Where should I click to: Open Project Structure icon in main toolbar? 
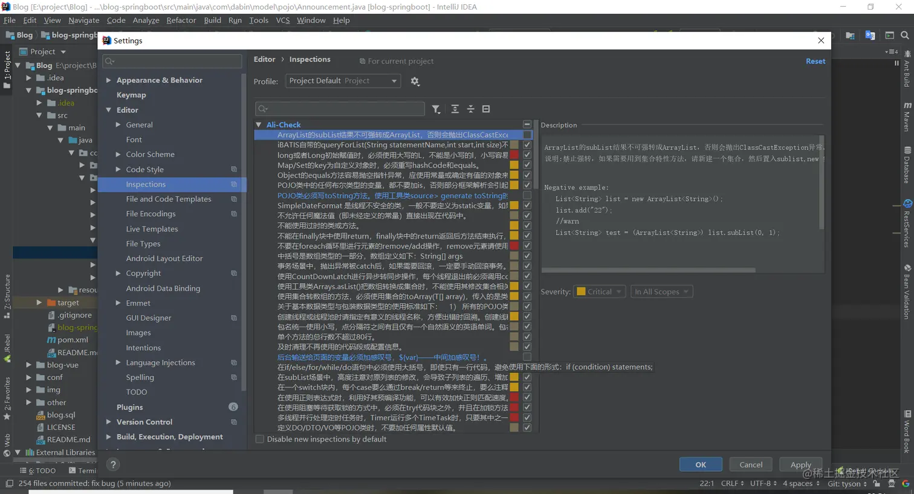coord(850,35)
